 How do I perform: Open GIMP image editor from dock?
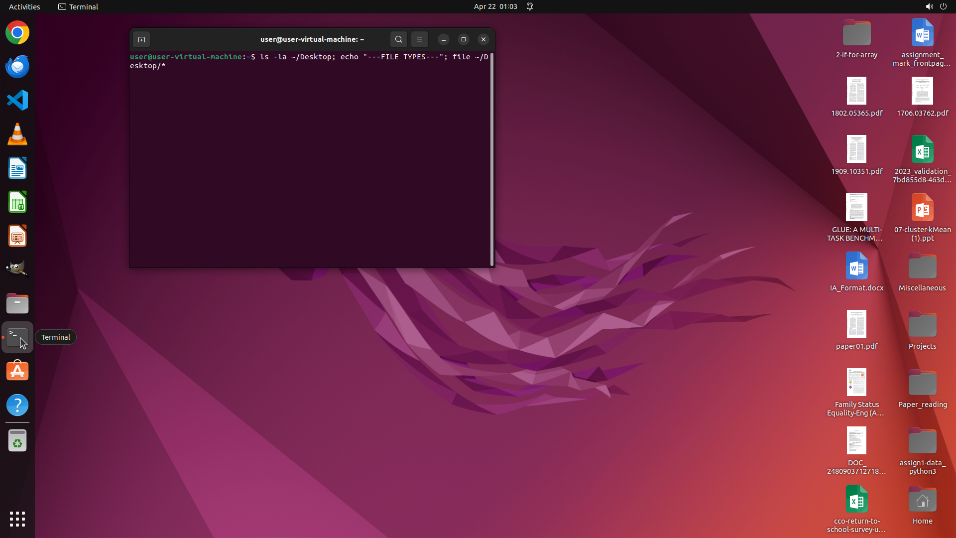point(17,269)
